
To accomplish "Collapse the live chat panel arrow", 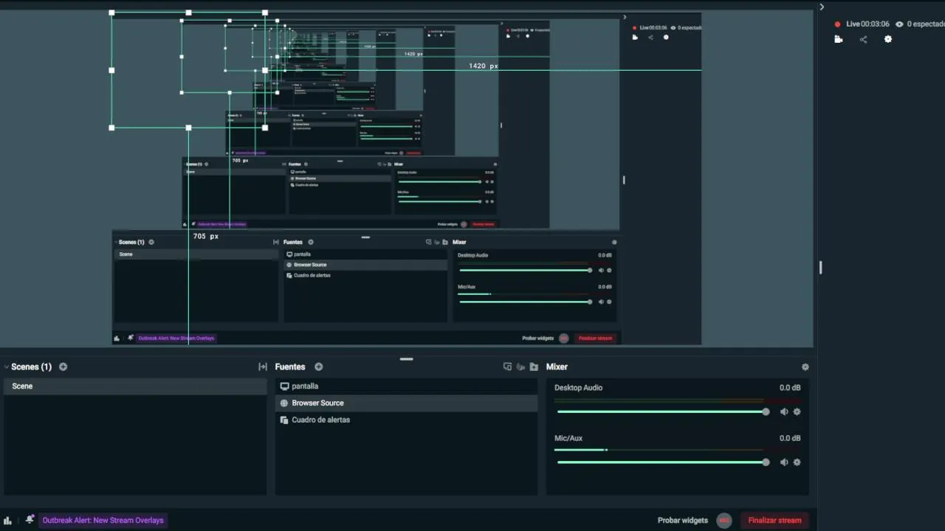I will (x=822, y=7).
